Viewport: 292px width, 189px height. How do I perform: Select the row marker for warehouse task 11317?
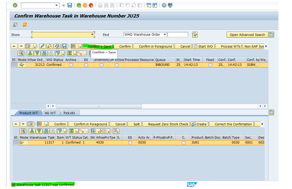click(x=16, y=143)
